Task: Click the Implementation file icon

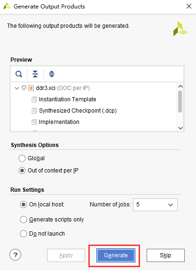Action: click(34, 122)
